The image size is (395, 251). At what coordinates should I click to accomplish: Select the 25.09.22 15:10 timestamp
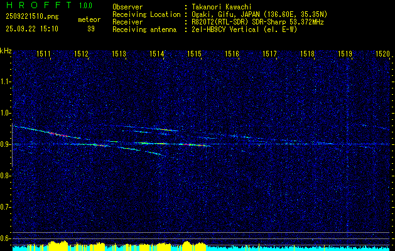[32, 29]
